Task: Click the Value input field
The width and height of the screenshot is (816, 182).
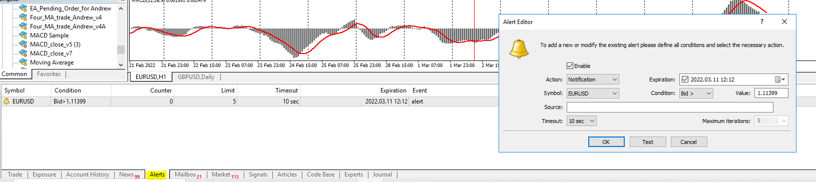Action: (771, 93)
